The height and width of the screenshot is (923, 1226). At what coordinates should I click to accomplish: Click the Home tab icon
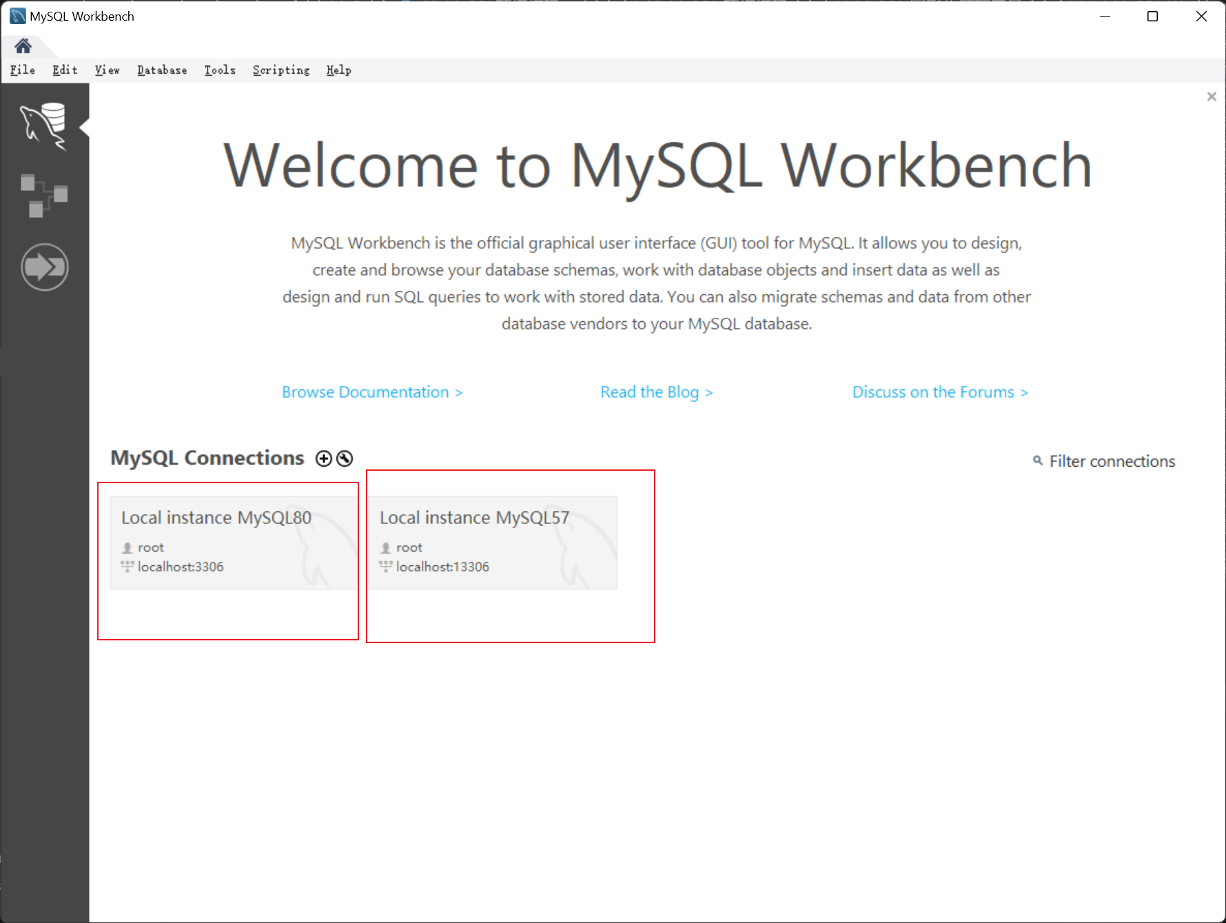click(x=23, y=46)
